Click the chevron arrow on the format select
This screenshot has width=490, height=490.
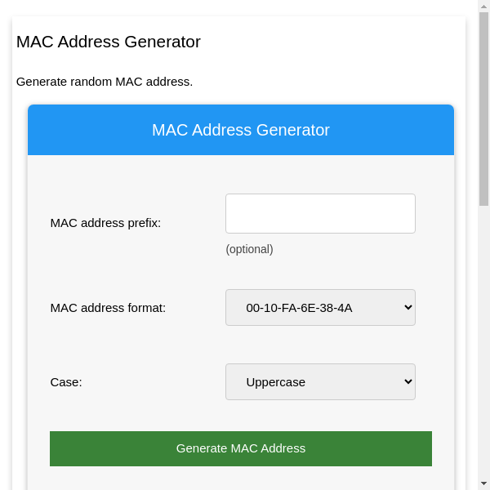click(408, 308)
